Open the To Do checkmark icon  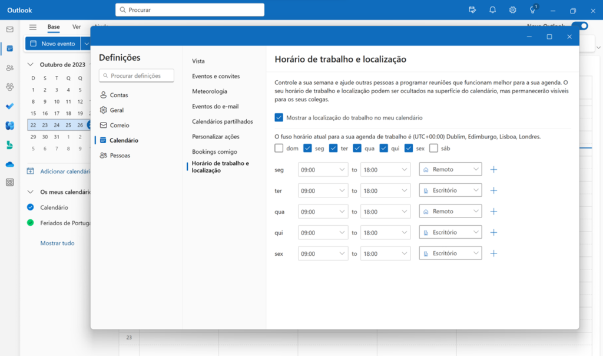pyautogui.click(x=9, y=106)
